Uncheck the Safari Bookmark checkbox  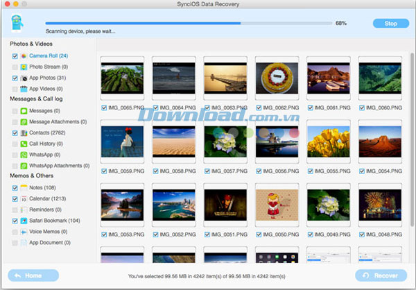pos(15,221)
